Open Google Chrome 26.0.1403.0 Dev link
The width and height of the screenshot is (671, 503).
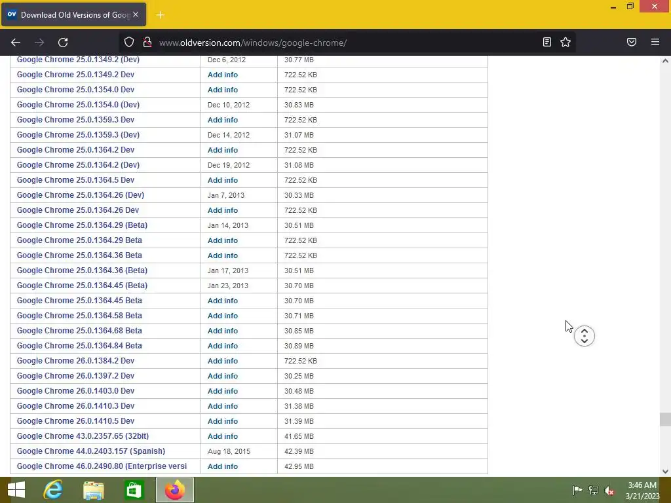[x=75, y=391]
